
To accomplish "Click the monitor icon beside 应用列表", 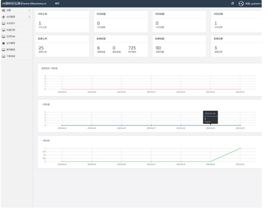I will point(4,36).
